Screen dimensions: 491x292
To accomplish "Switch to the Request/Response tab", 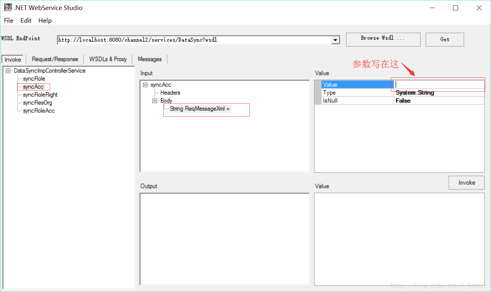I will [x=55, y=59].
